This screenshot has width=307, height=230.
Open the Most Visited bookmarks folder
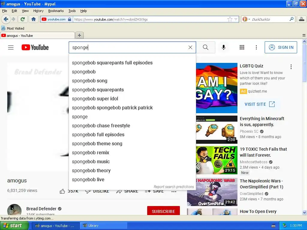pos(13,28)
